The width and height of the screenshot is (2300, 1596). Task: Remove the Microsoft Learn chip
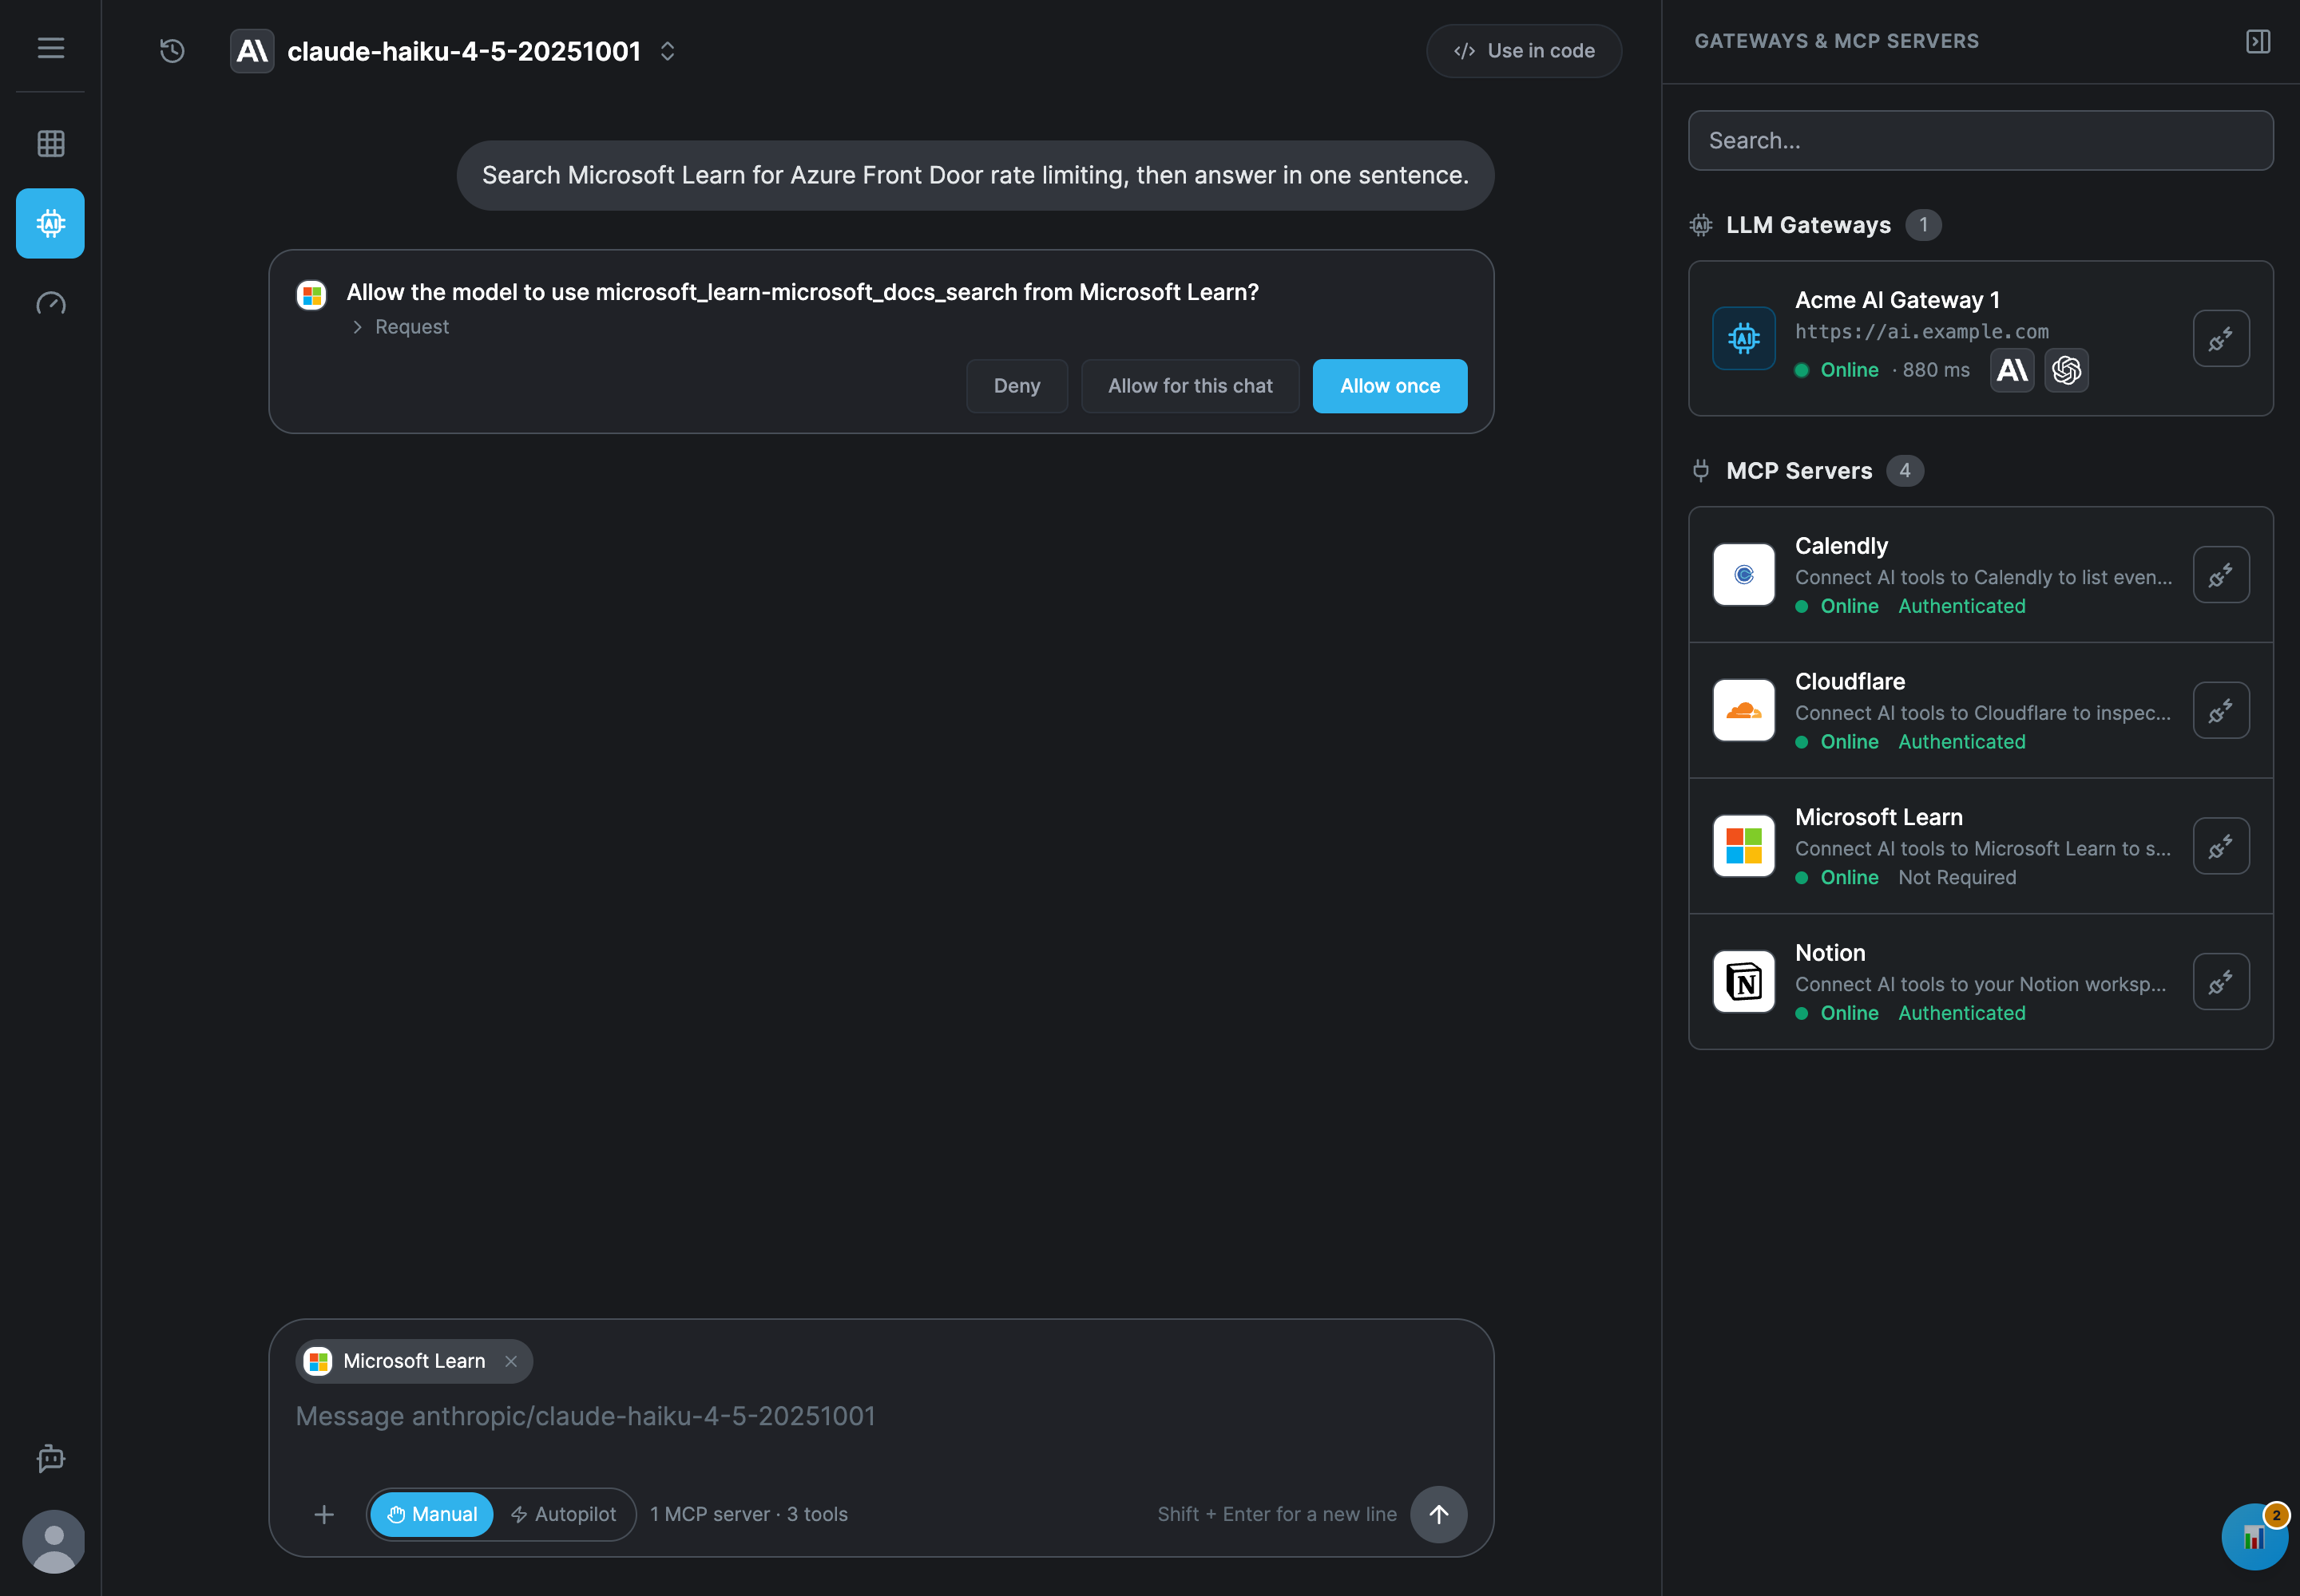[510, 1361]
